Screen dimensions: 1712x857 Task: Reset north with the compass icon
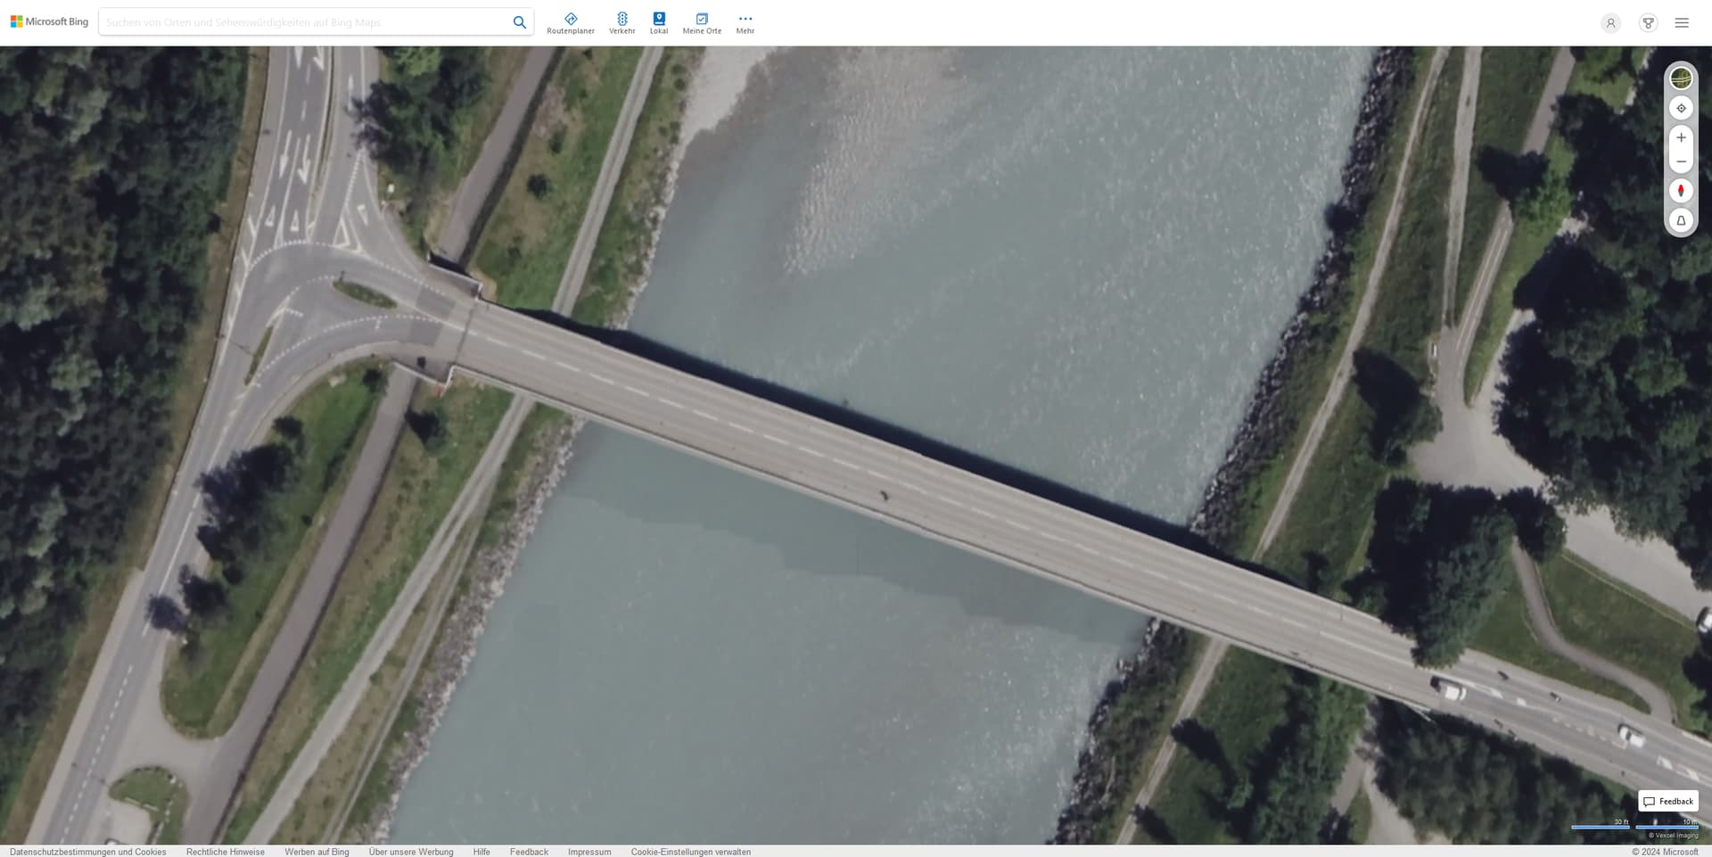tap(1680, 190)
